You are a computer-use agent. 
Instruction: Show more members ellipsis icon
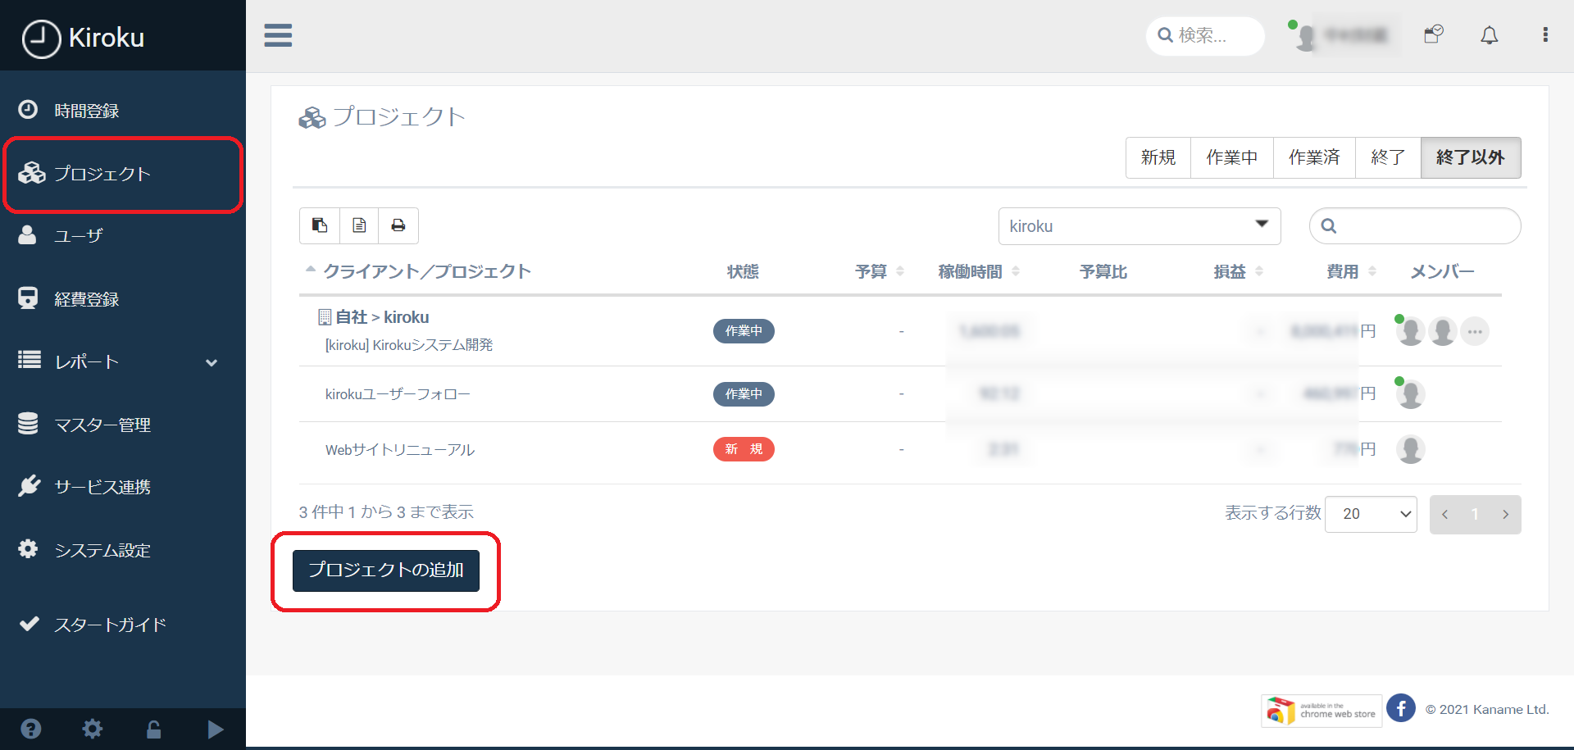pyautogui.click(x=1475, y=331)
